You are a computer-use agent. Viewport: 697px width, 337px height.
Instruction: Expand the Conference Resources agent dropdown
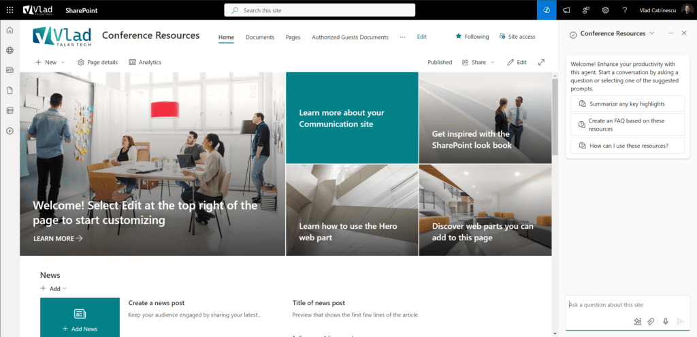tap(652, 33)
